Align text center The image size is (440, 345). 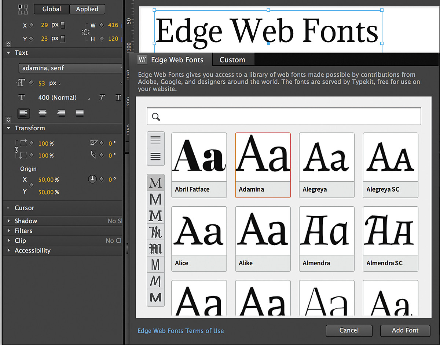pos(43,113)
